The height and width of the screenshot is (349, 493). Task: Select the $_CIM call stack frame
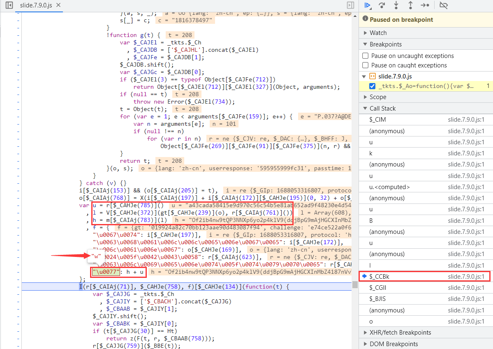(377, 120)
